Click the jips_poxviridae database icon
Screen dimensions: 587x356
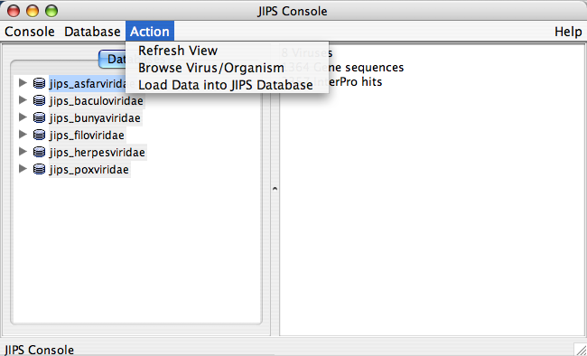40,169
